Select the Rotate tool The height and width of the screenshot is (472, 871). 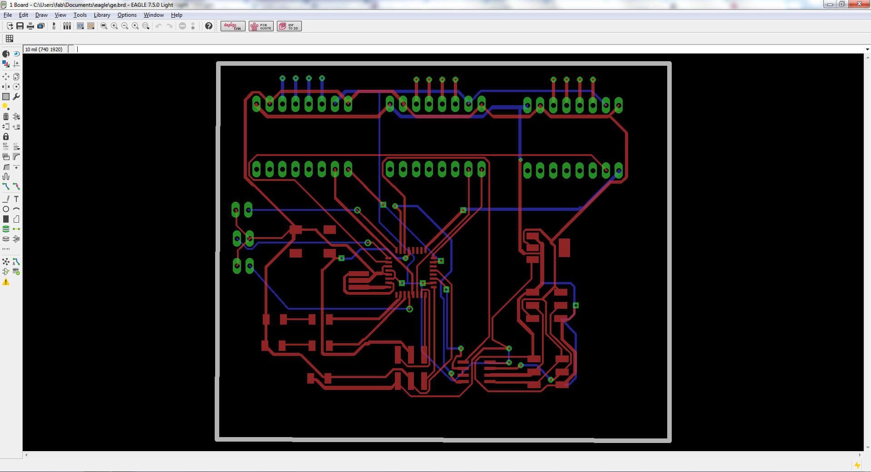tap(16, 87)
